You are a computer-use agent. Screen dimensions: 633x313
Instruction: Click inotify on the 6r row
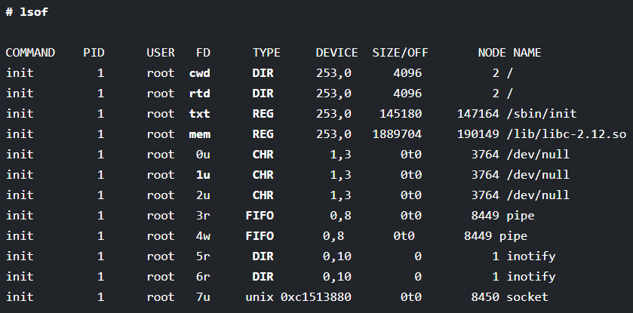pyautogui.click(x=531, y=277)
